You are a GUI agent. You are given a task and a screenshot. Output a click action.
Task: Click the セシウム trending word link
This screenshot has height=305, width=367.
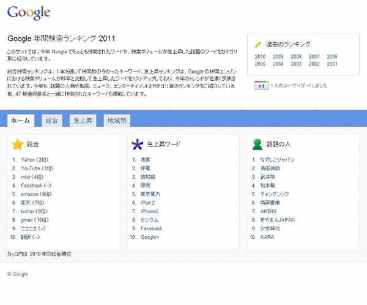click(x=150, y=220)
